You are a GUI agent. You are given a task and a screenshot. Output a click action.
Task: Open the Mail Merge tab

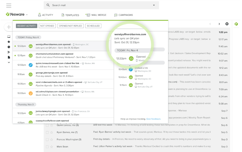(x=96, y=15)
